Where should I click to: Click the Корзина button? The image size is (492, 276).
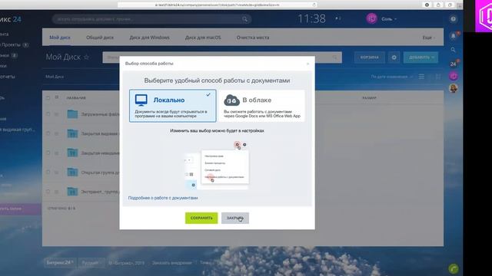click(369, 58)
